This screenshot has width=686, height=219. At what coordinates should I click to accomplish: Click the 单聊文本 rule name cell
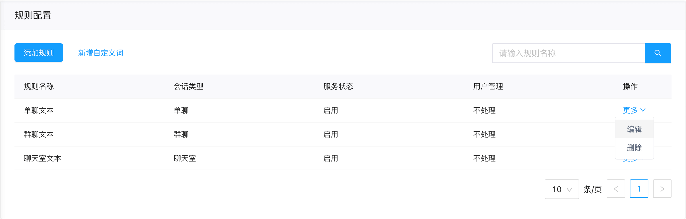coord(39,110)
